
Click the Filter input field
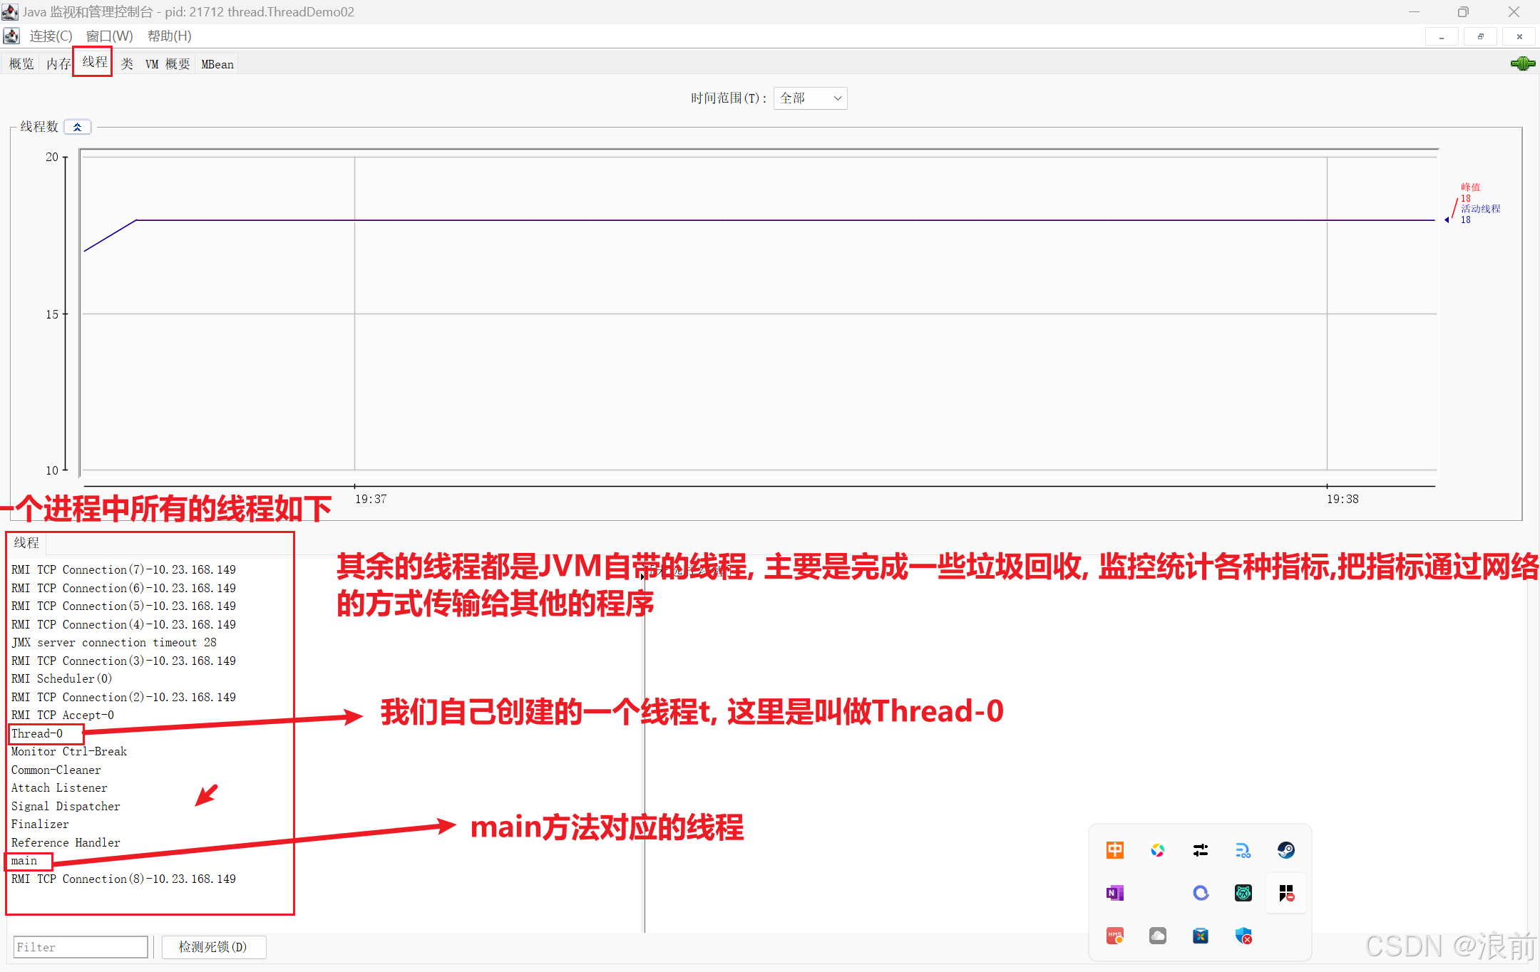pyautogui.click(x=80, y=947)
